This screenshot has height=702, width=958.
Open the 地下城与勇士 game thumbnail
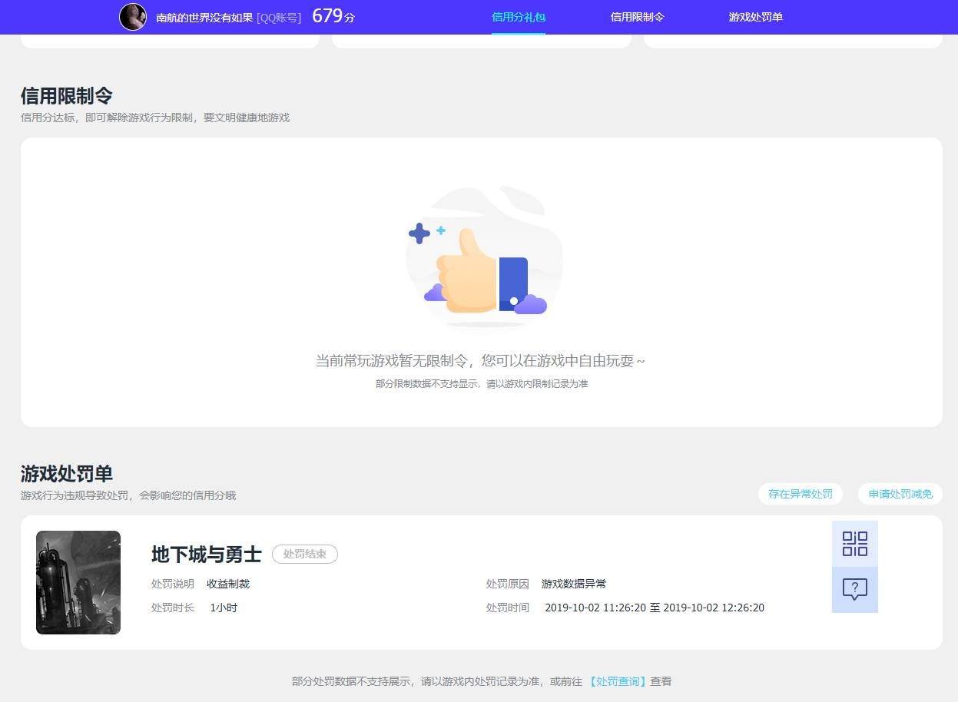pos(78,582)
